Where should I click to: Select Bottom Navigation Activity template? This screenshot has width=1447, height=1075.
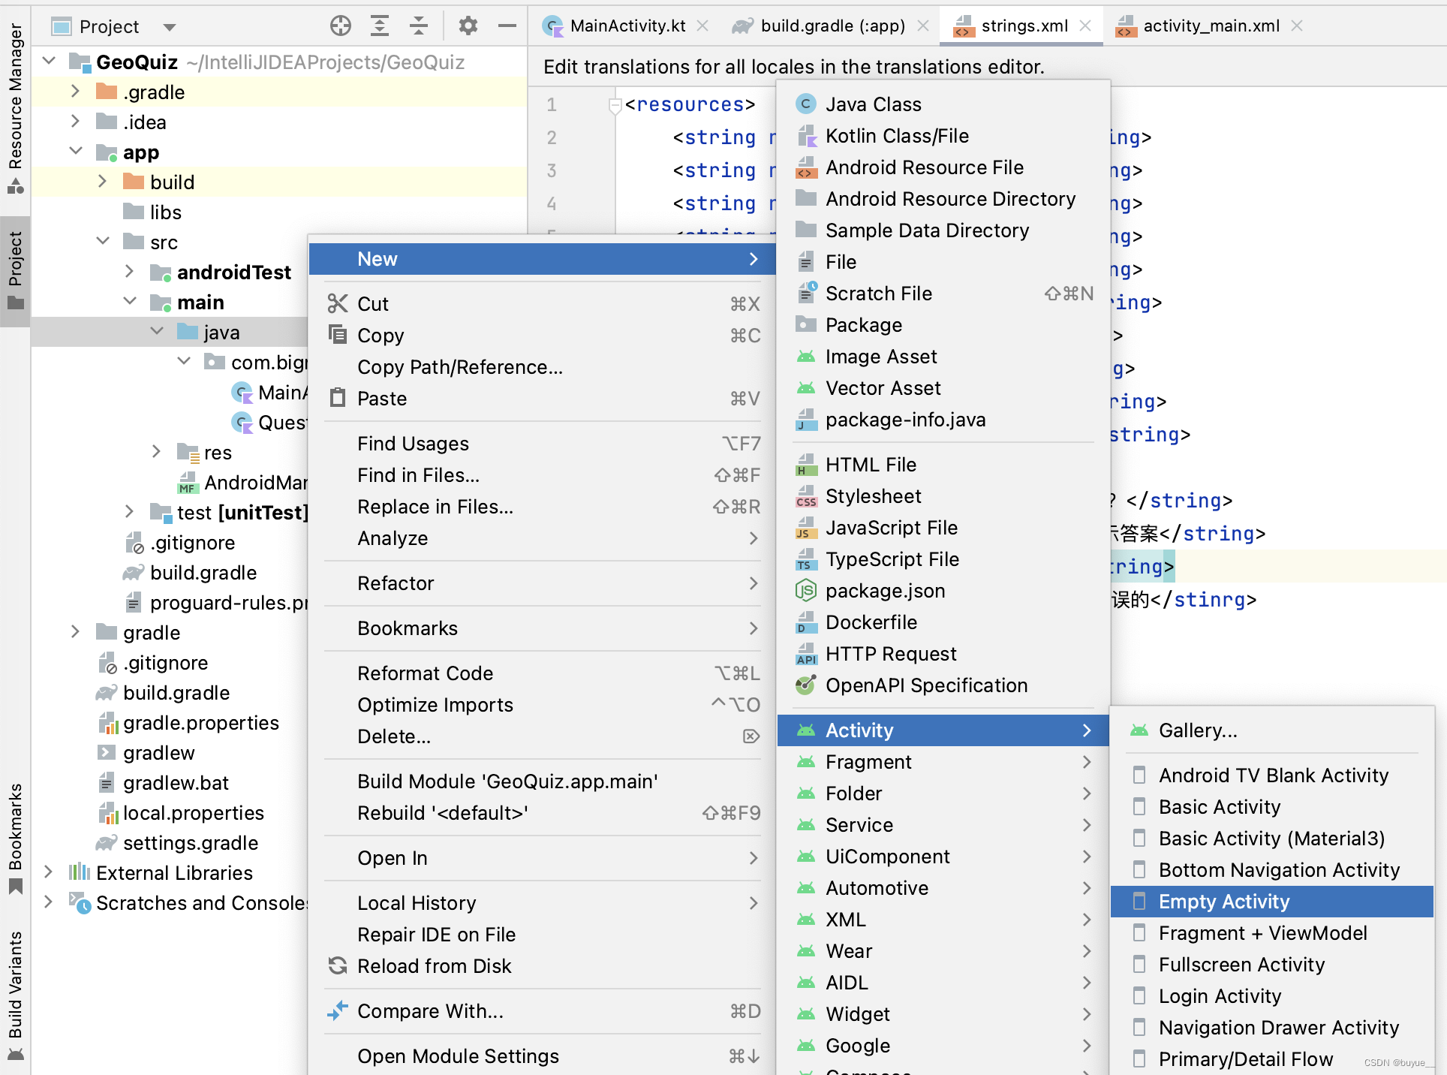coord(1272,870)
